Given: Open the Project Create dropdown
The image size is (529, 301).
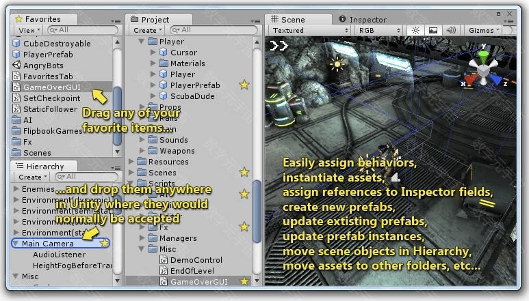Looking at the screenshot, I should (147, 30).
